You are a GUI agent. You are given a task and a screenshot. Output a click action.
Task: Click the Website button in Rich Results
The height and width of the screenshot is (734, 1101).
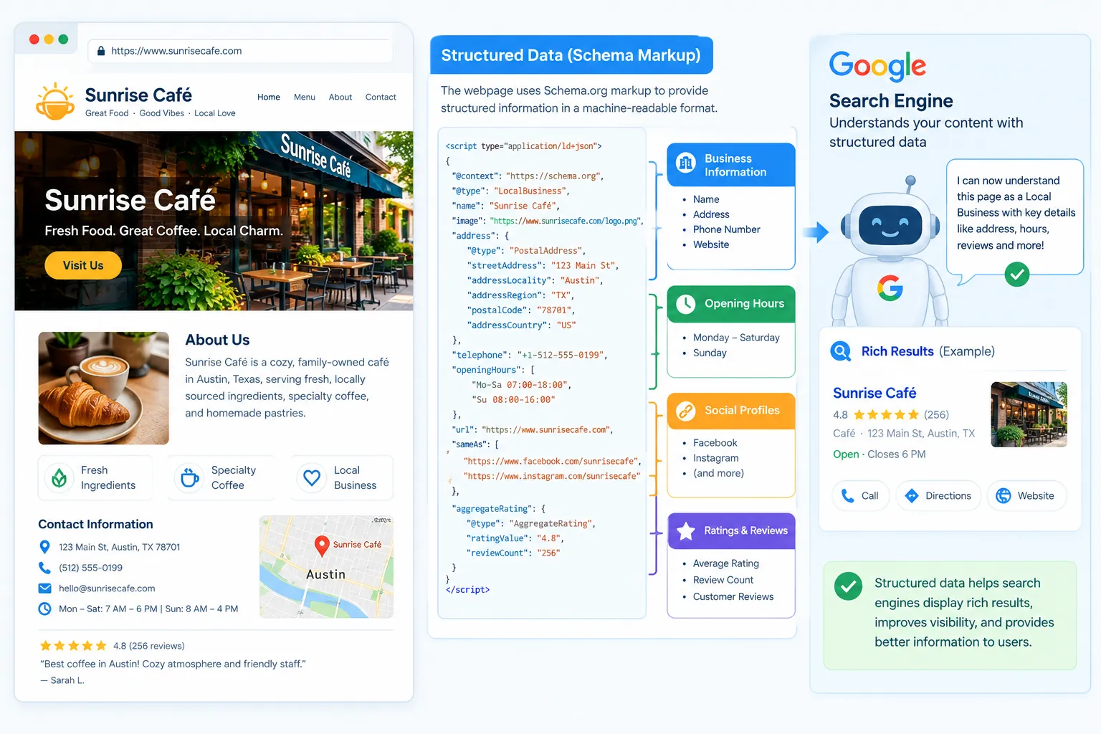point(1026,495)
